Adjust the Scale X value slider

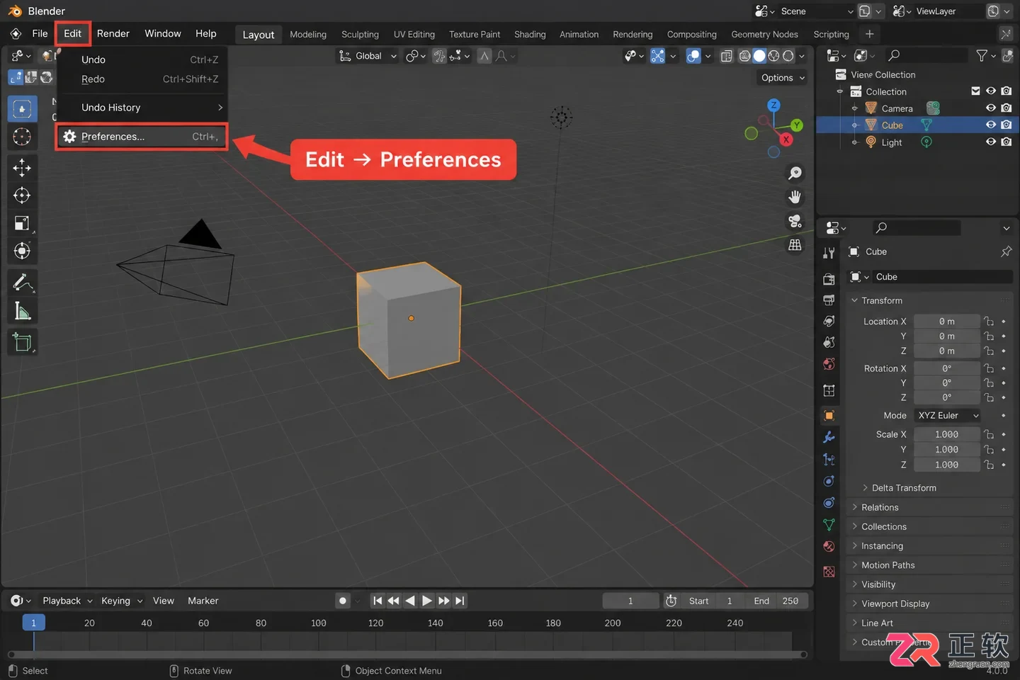point(946,434)
